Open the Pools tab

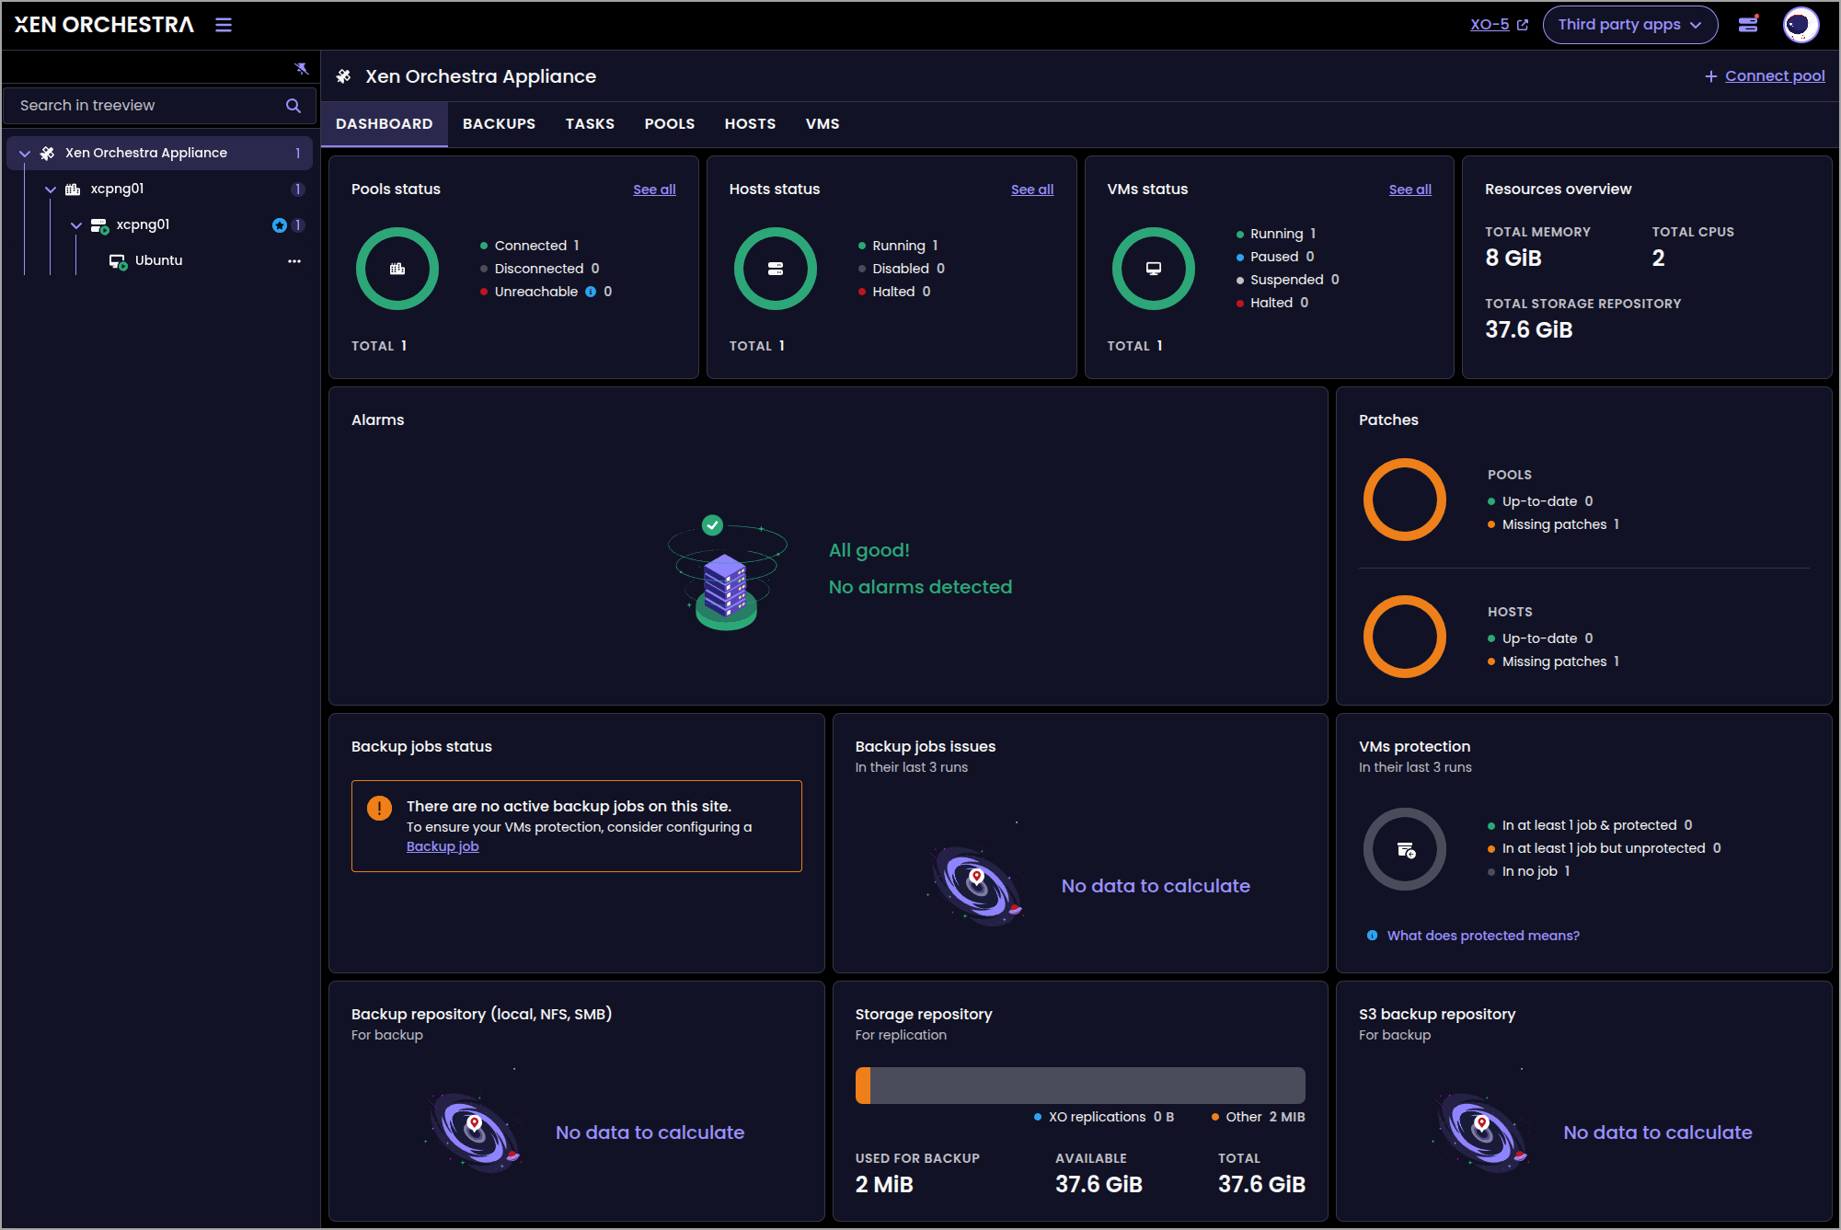point(670,124)
